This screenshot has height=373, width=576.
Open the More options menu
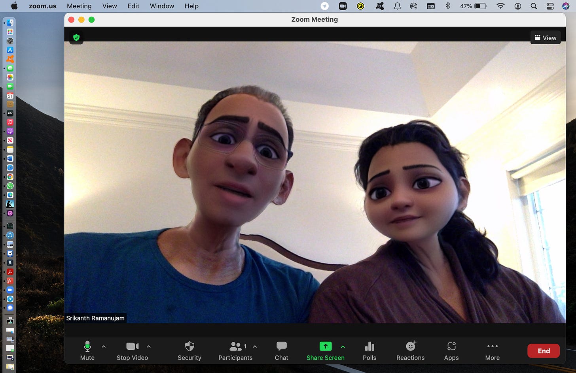coord(493,350)
